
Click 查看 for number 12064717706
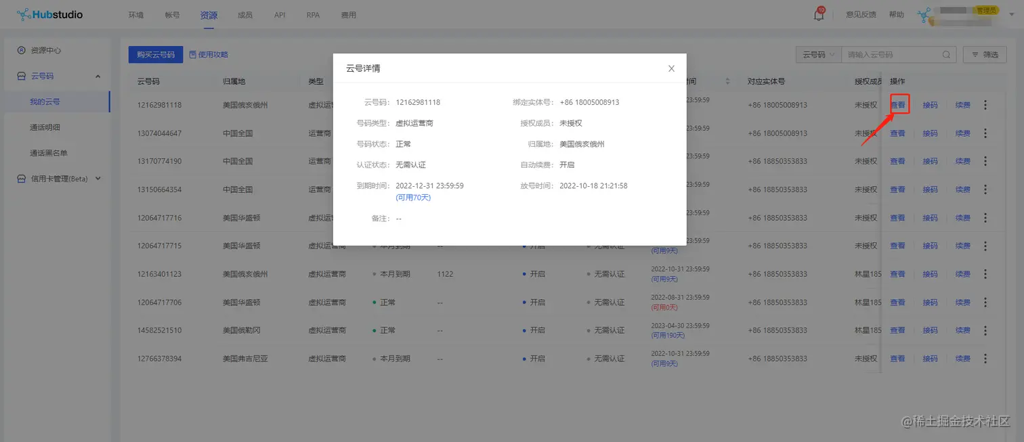click(897, 303)
